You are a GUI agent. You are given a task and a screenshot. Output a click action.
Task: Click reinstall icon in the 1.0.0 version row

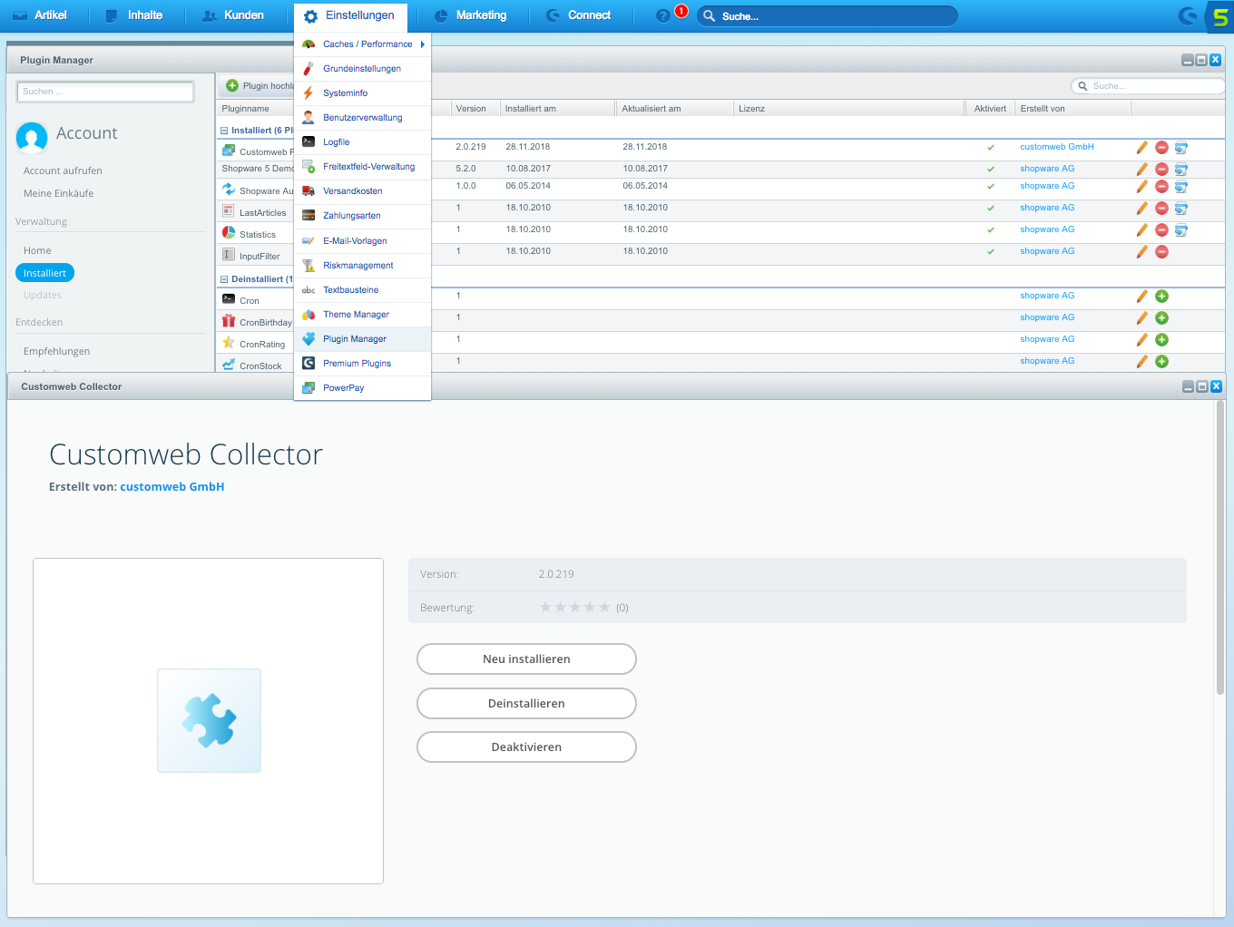pyautogui.click(x=1181, y=186)
